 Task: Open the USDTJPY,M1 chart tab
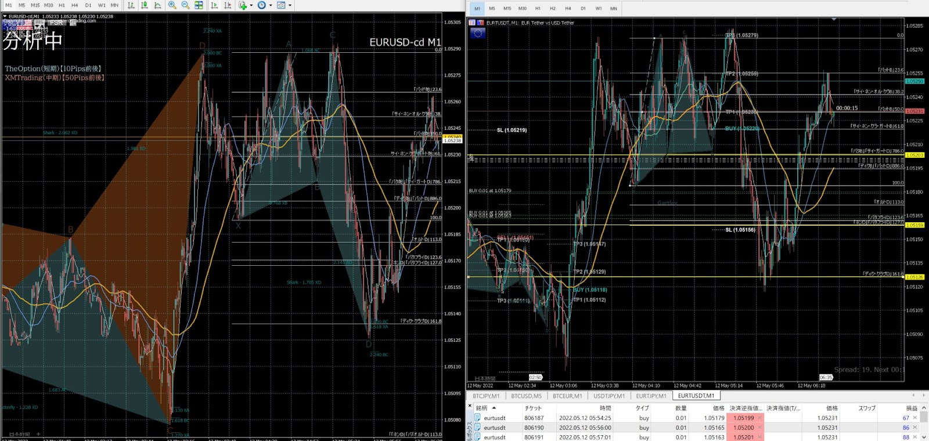pos(609,396)
